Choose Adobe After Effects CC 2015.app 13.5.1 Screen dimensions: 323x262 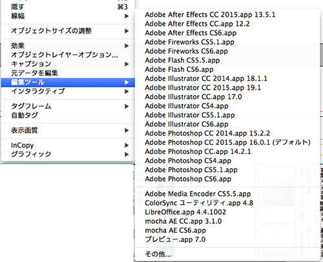227,15
